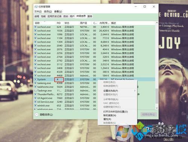Click PID value 2256

pos(59,53)
